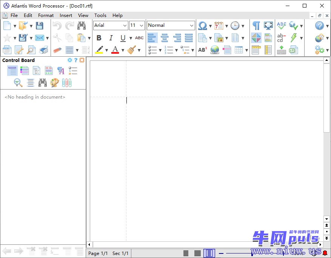This screenshot has width=331, height=258.
Task: Click the Help question mark toolbar icon
Action: point(319,26)
